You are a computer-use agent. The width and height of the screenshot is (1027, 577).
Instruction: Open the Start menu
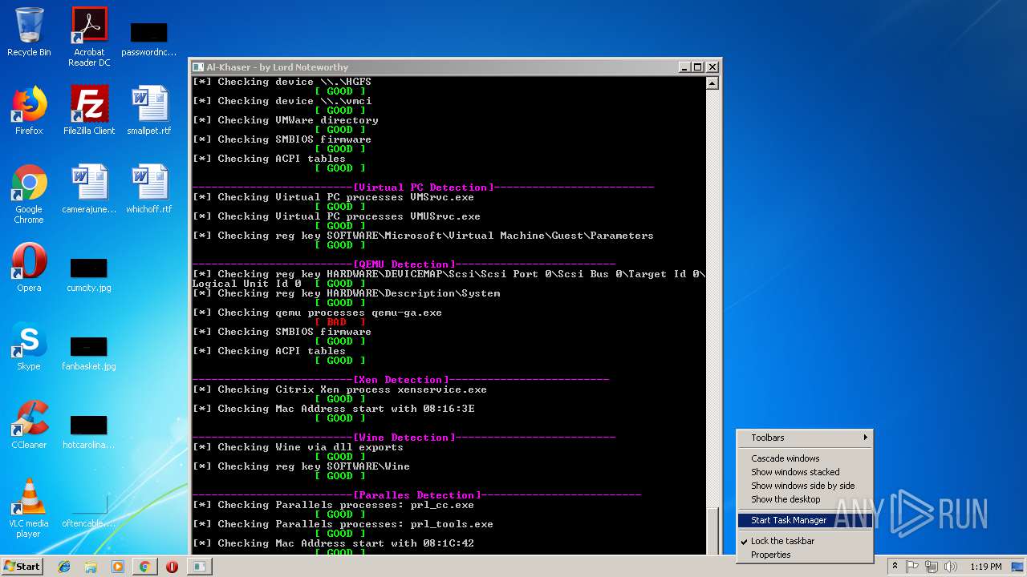22,567
